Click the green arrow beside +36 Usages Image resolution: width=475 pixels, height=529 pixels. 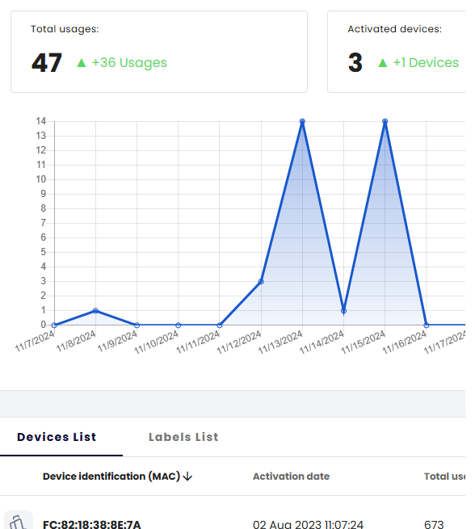point(82,63)
